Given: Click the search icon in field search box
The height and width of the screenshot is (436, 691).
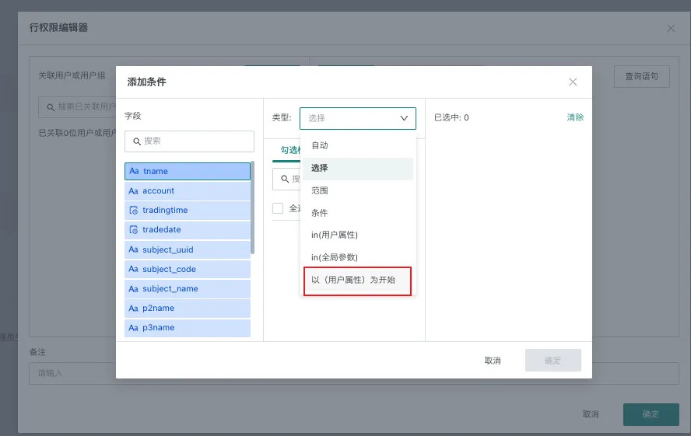Looking at the screenshot, I should click(x=137, y=141).
